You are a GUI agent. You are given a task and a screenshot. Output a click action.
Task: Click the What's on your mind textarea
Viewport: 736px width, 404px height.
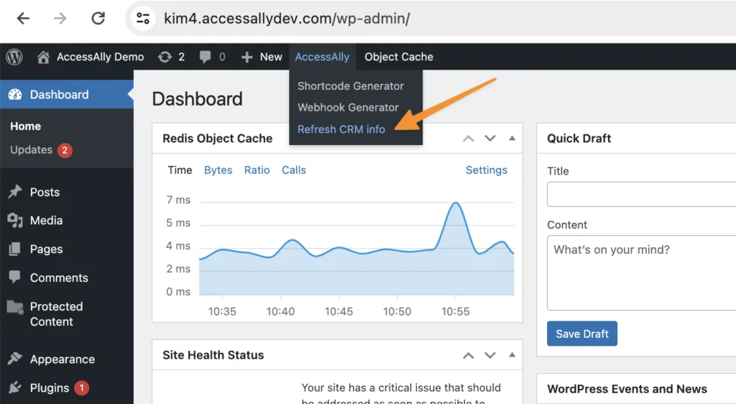coord(641,272)
